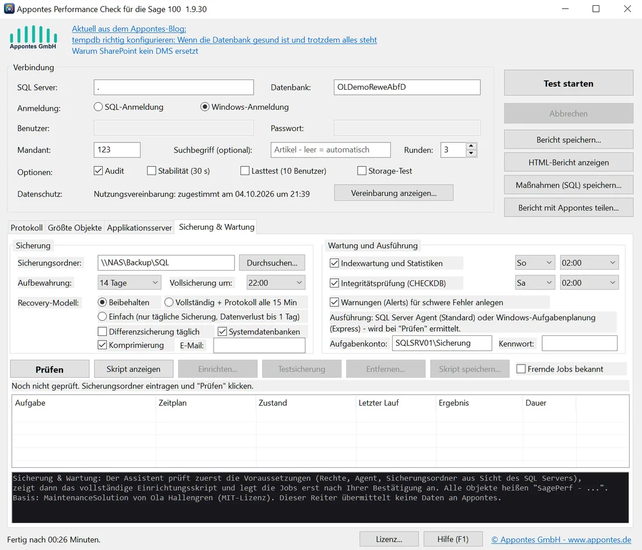Click the Zeitplan column header

(x=205, y=402)
